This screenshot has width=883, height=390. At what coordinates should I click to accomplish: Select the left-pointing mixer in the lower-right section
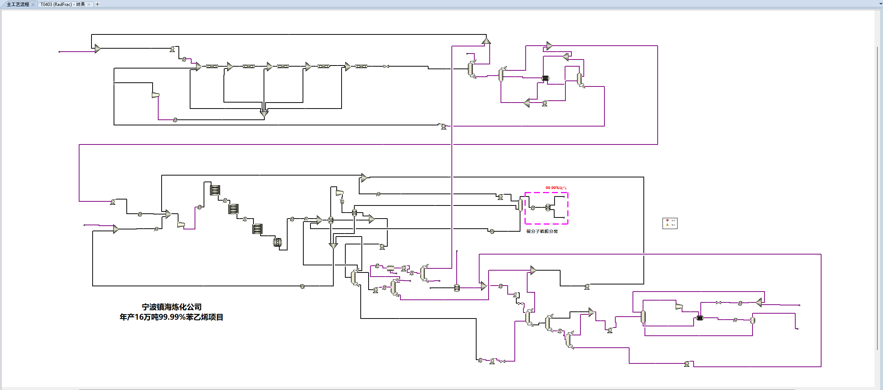pos(759,302)
